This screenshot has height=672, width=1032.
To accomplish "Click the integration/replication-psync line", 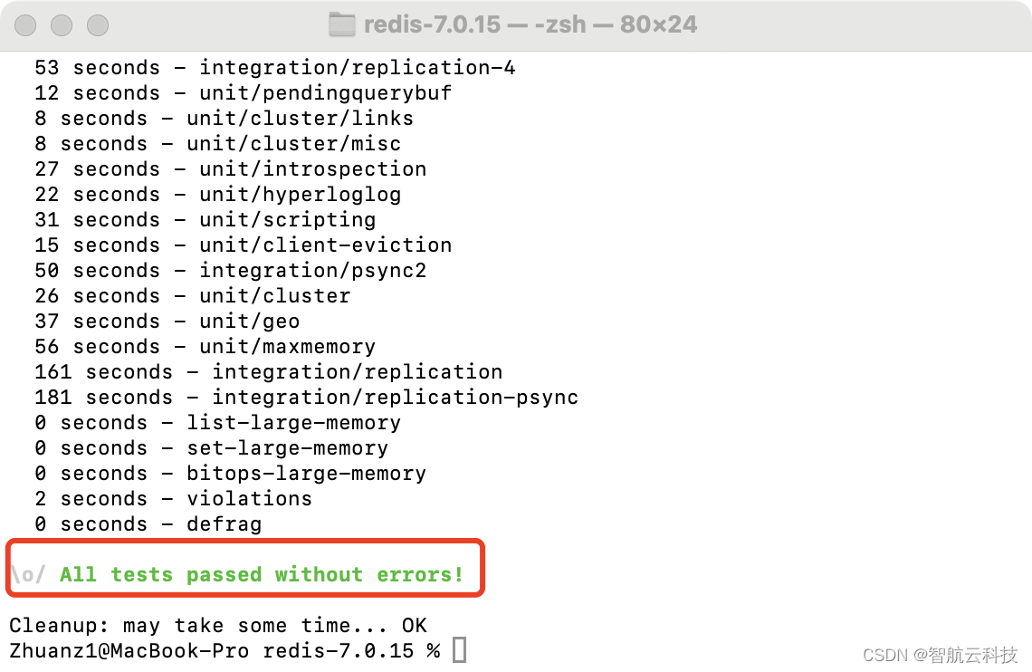I will click(x=307, y=397).
